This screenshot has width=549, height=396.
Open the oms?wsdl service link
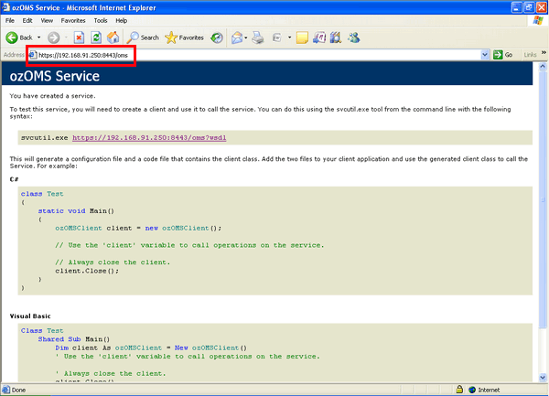[149, 138]
